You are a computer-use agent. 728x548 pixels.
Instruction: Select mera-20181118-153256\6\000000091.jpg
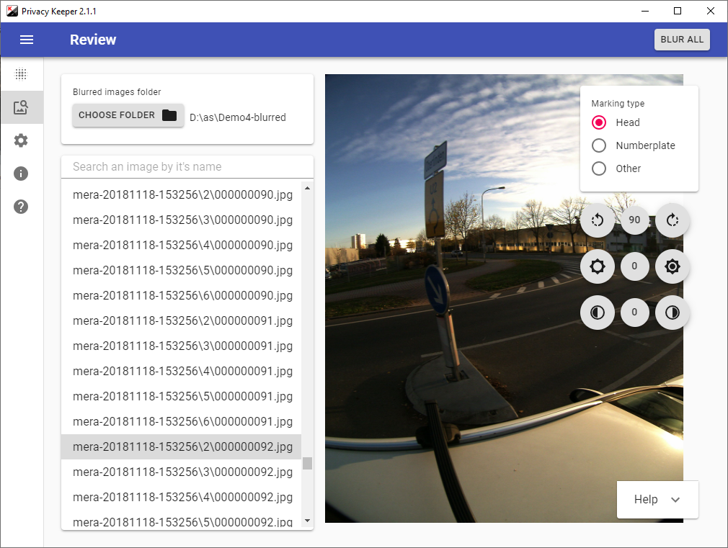coord(182,422)
